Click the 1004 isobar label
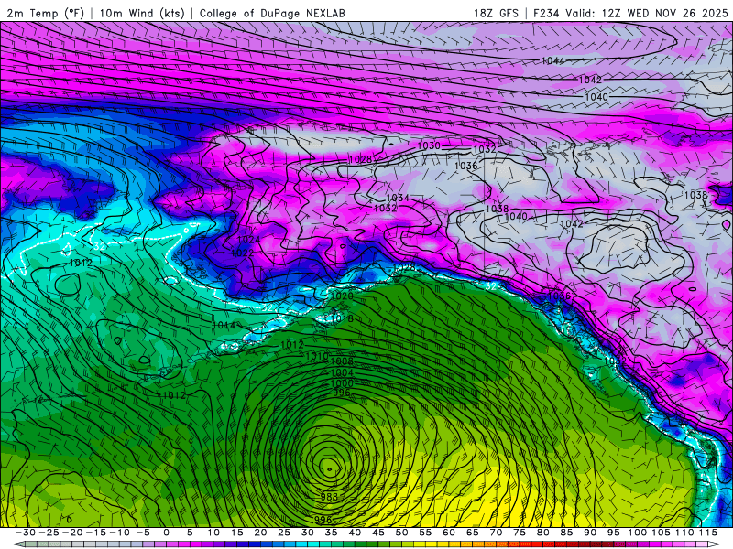Image resolution: width=733 pixels, height=549 pixels. (x=342, y=372)
